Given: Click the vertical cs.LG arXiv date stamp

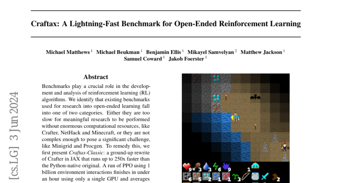Looking at the screenshot, I should 14,136.
